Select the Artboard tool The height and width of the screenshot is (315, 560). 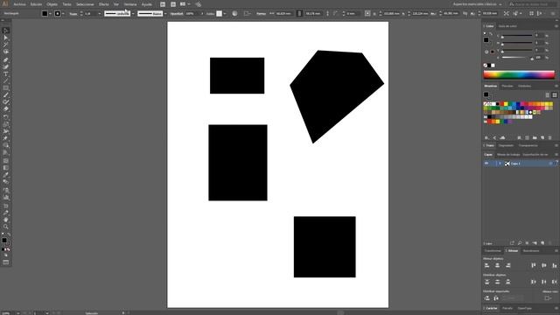click(x=6, y=206)
